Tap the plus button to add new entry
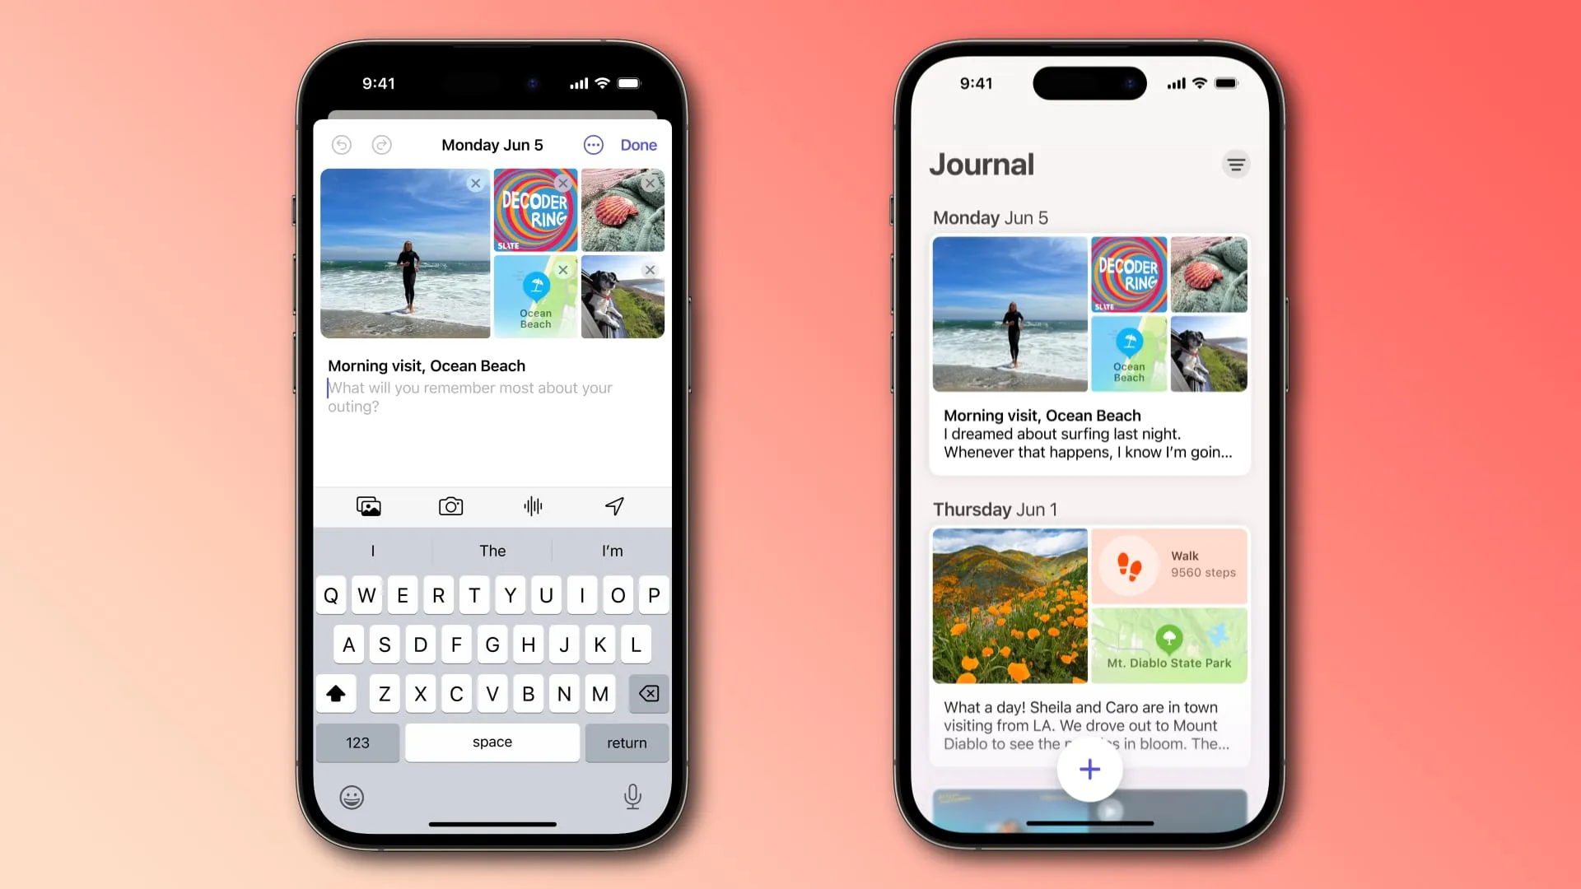The image size is (1581, 889). click(1089, 770)
